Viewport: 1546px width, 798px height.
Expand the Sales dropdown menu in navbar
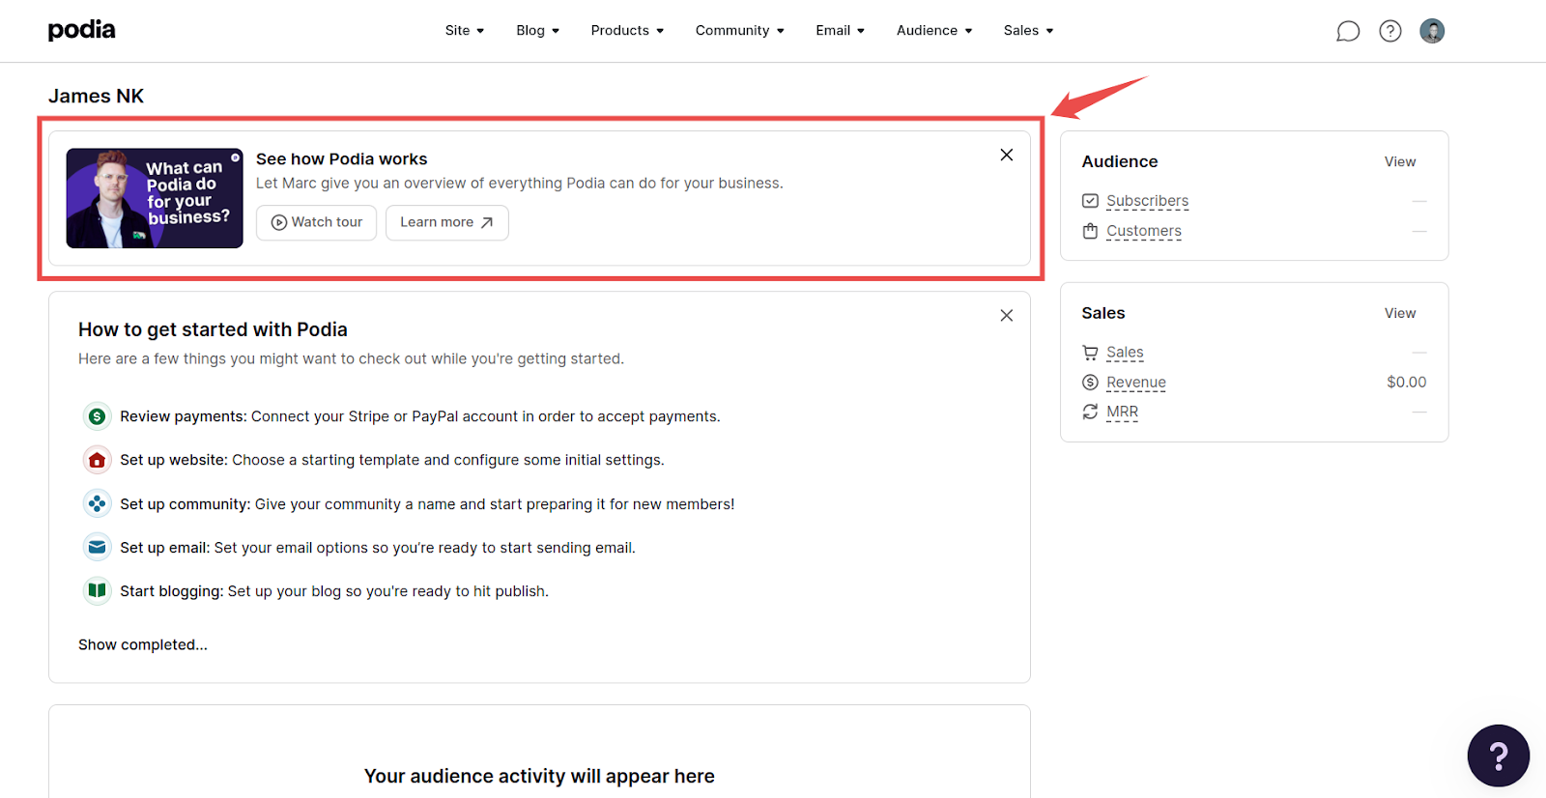(x=1028, y=31)
